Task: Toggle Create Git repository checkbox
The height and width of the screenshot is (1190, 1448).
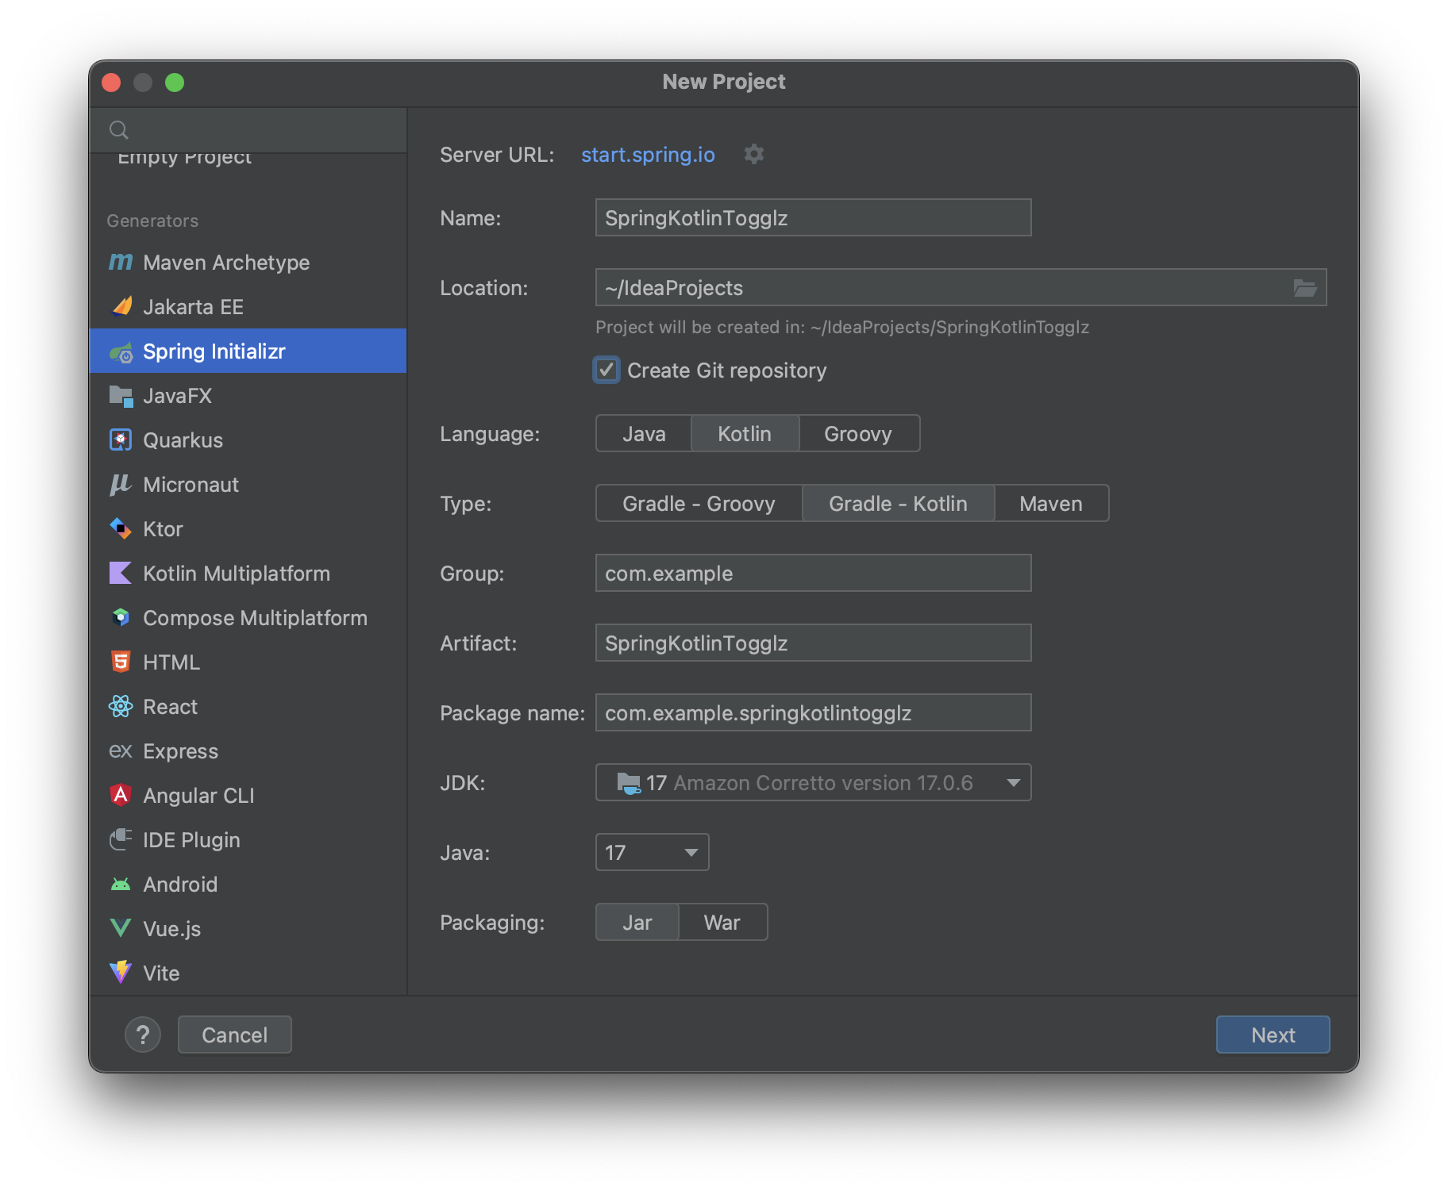Action: [x=607, y=370]
